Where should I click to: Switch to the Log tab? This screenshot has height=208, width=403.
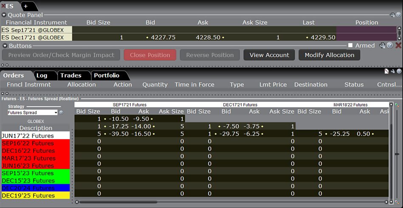[x=42, y=76]
